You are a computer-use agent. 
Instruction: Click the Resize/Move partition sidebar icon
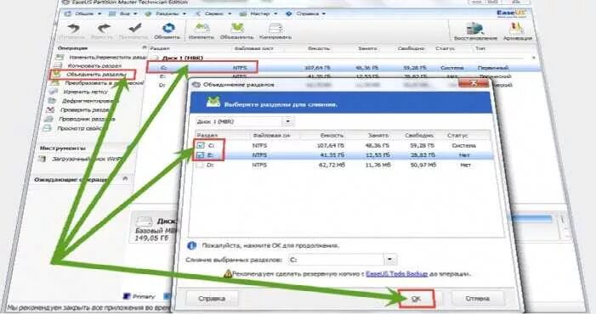click(60, 57)
